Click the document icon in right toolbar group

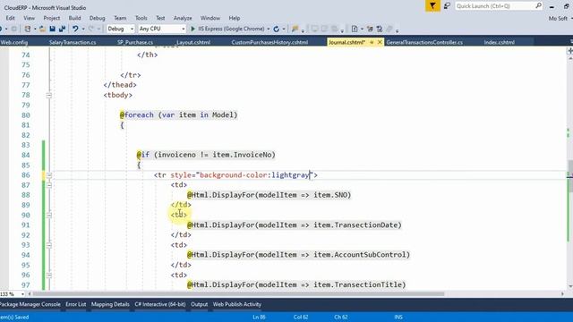tap(355, 29)
